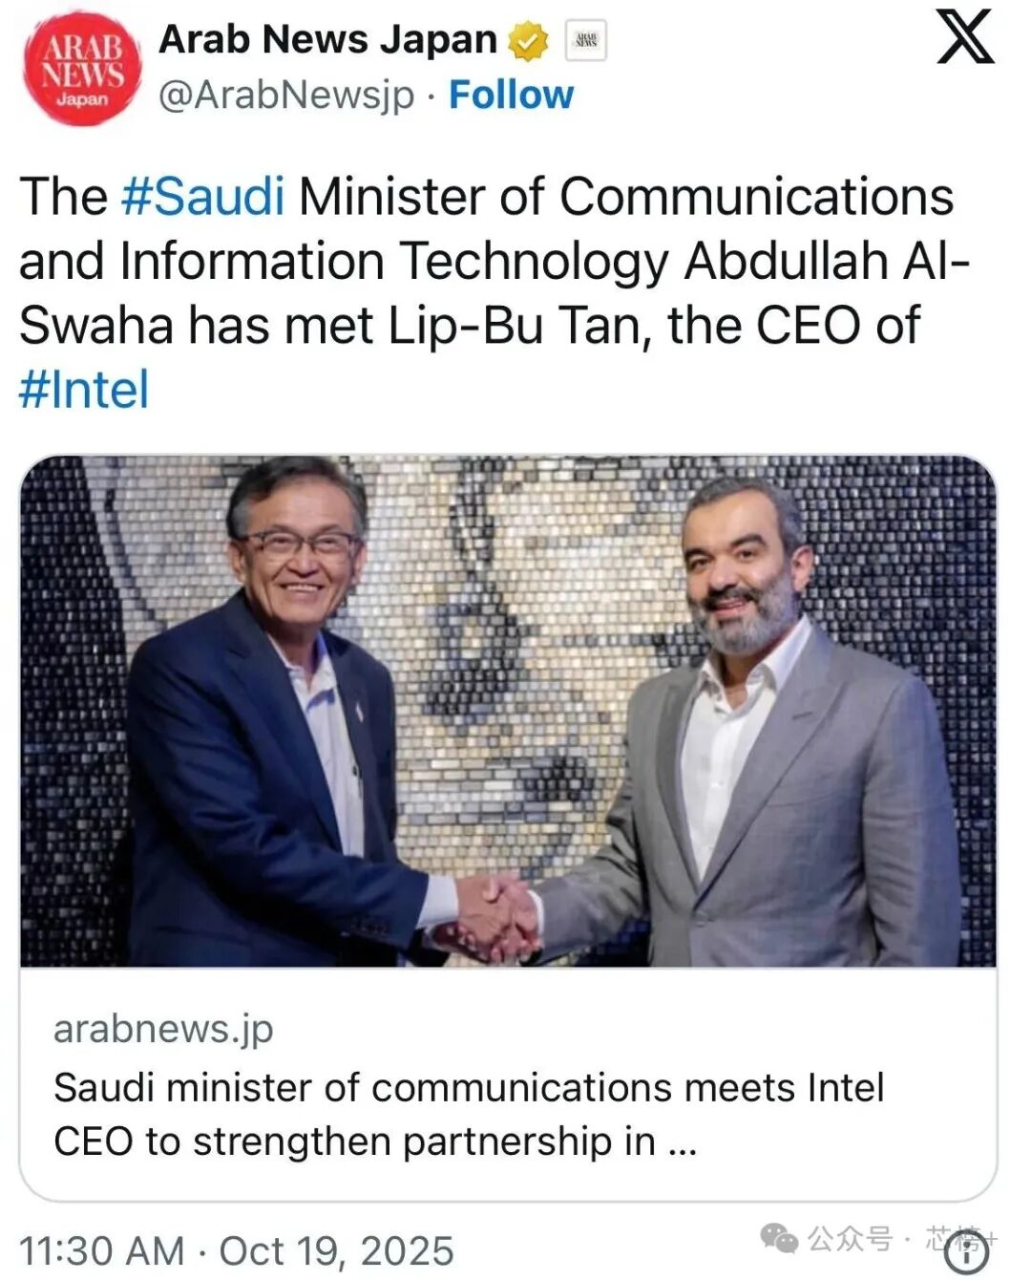Open the Saudi minister article headline
Image resolution: width=1031 pixels, height=1280 pixels.
click(468, 1114)
